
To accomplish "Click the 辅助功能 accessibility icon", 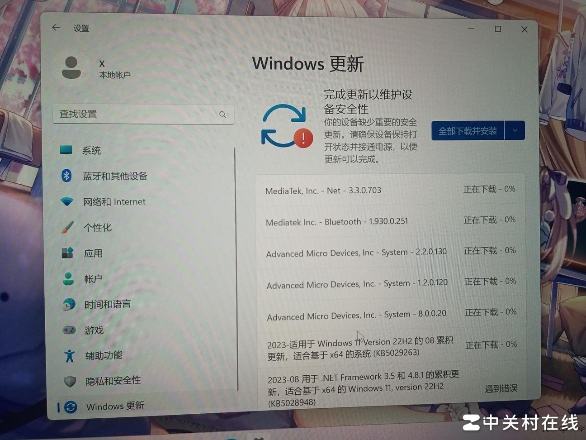I will pyautogui.click(x=69, y=355).
